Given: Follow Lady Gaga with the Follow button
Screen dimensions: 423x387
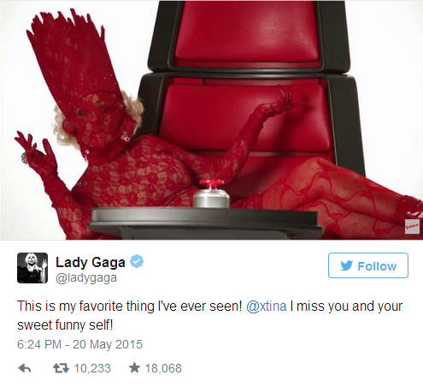Looking at the screenshot, I should click(368, 265).
